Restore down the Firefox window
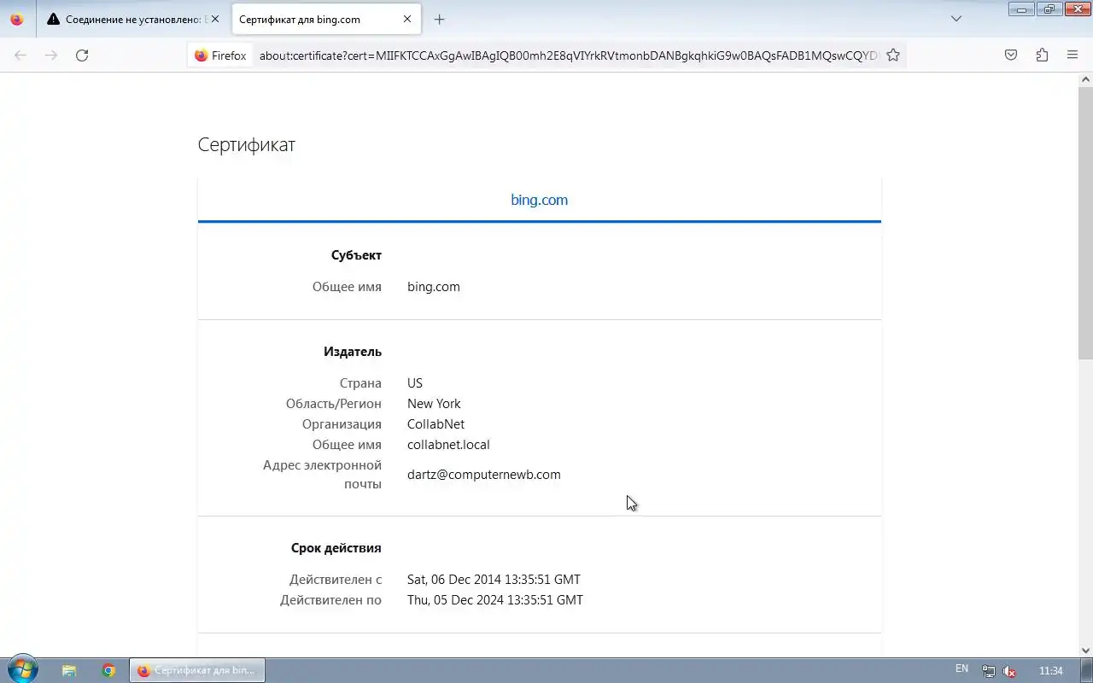The height and width of the screenshot is (683, 1093). [x=1049, y=9]
